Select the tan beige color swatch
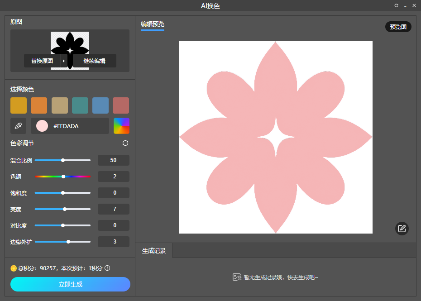The image size is (421, 301). (60, 105)
